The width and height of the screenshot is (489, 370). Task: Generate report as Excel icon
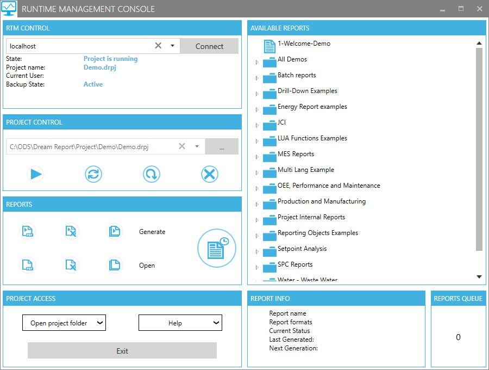(x=71, y=231)
